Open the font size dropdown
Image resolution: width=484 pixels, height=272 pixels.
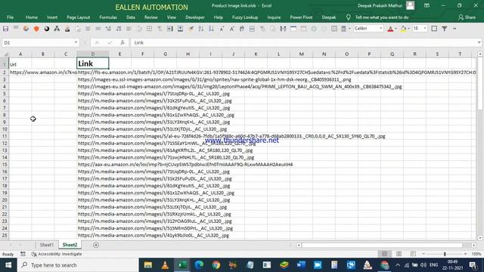425,29
